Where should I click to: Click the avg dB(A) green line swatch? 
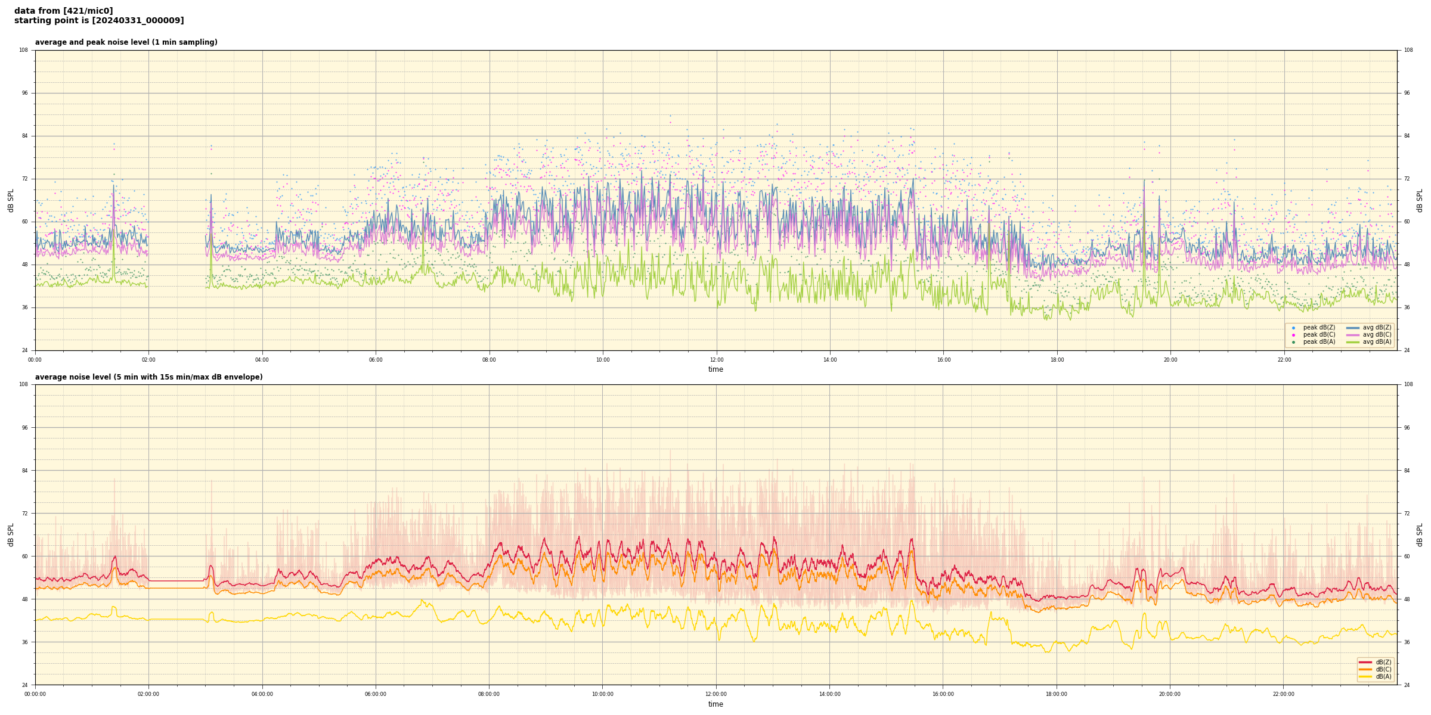tap(1353, 342)
